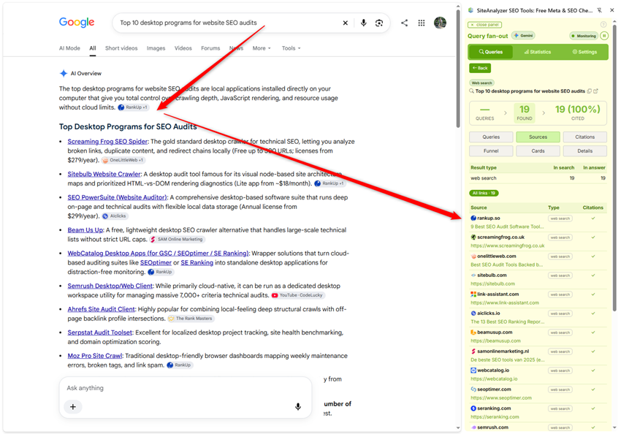Click the 19 FOUND funnel stat
The height and width of the screenshot is (434, 621).
525,113
